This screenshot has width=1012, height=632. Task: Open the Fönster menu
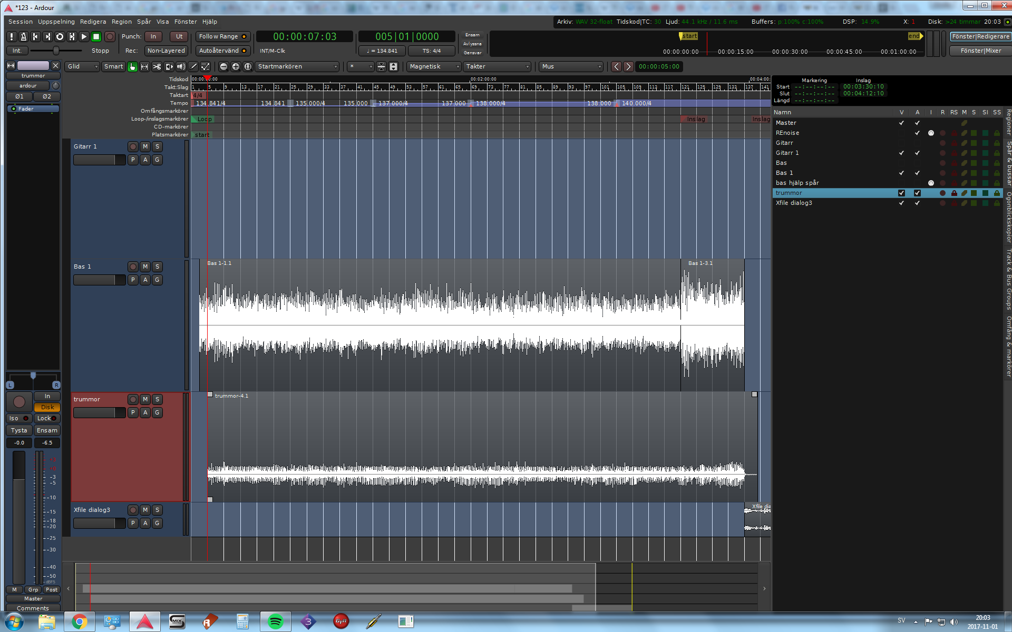click(185, 22)
